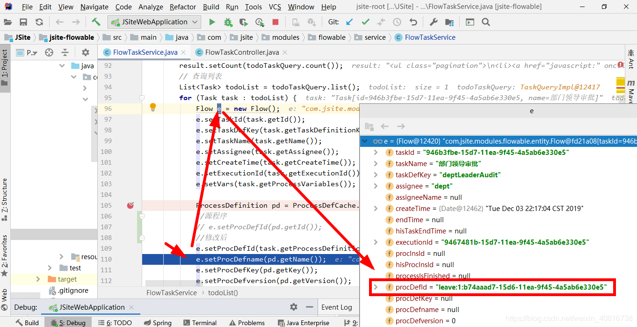
Task: Open the Problems tool window
Action: coord(246,323)
